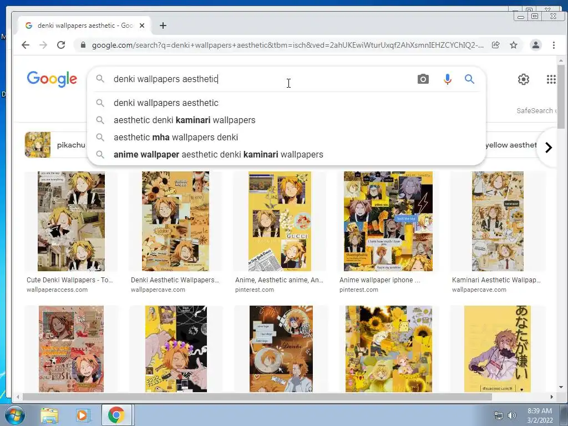Click the horizontal scrollbar thumb

pos(257,397)
